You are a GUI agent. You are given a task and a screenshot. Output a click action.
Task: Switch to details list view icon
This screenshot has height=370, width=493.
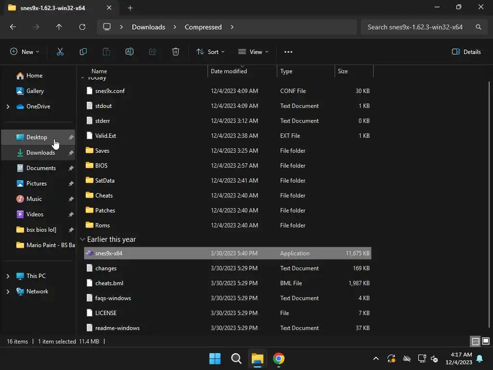[x=475, y=341]
